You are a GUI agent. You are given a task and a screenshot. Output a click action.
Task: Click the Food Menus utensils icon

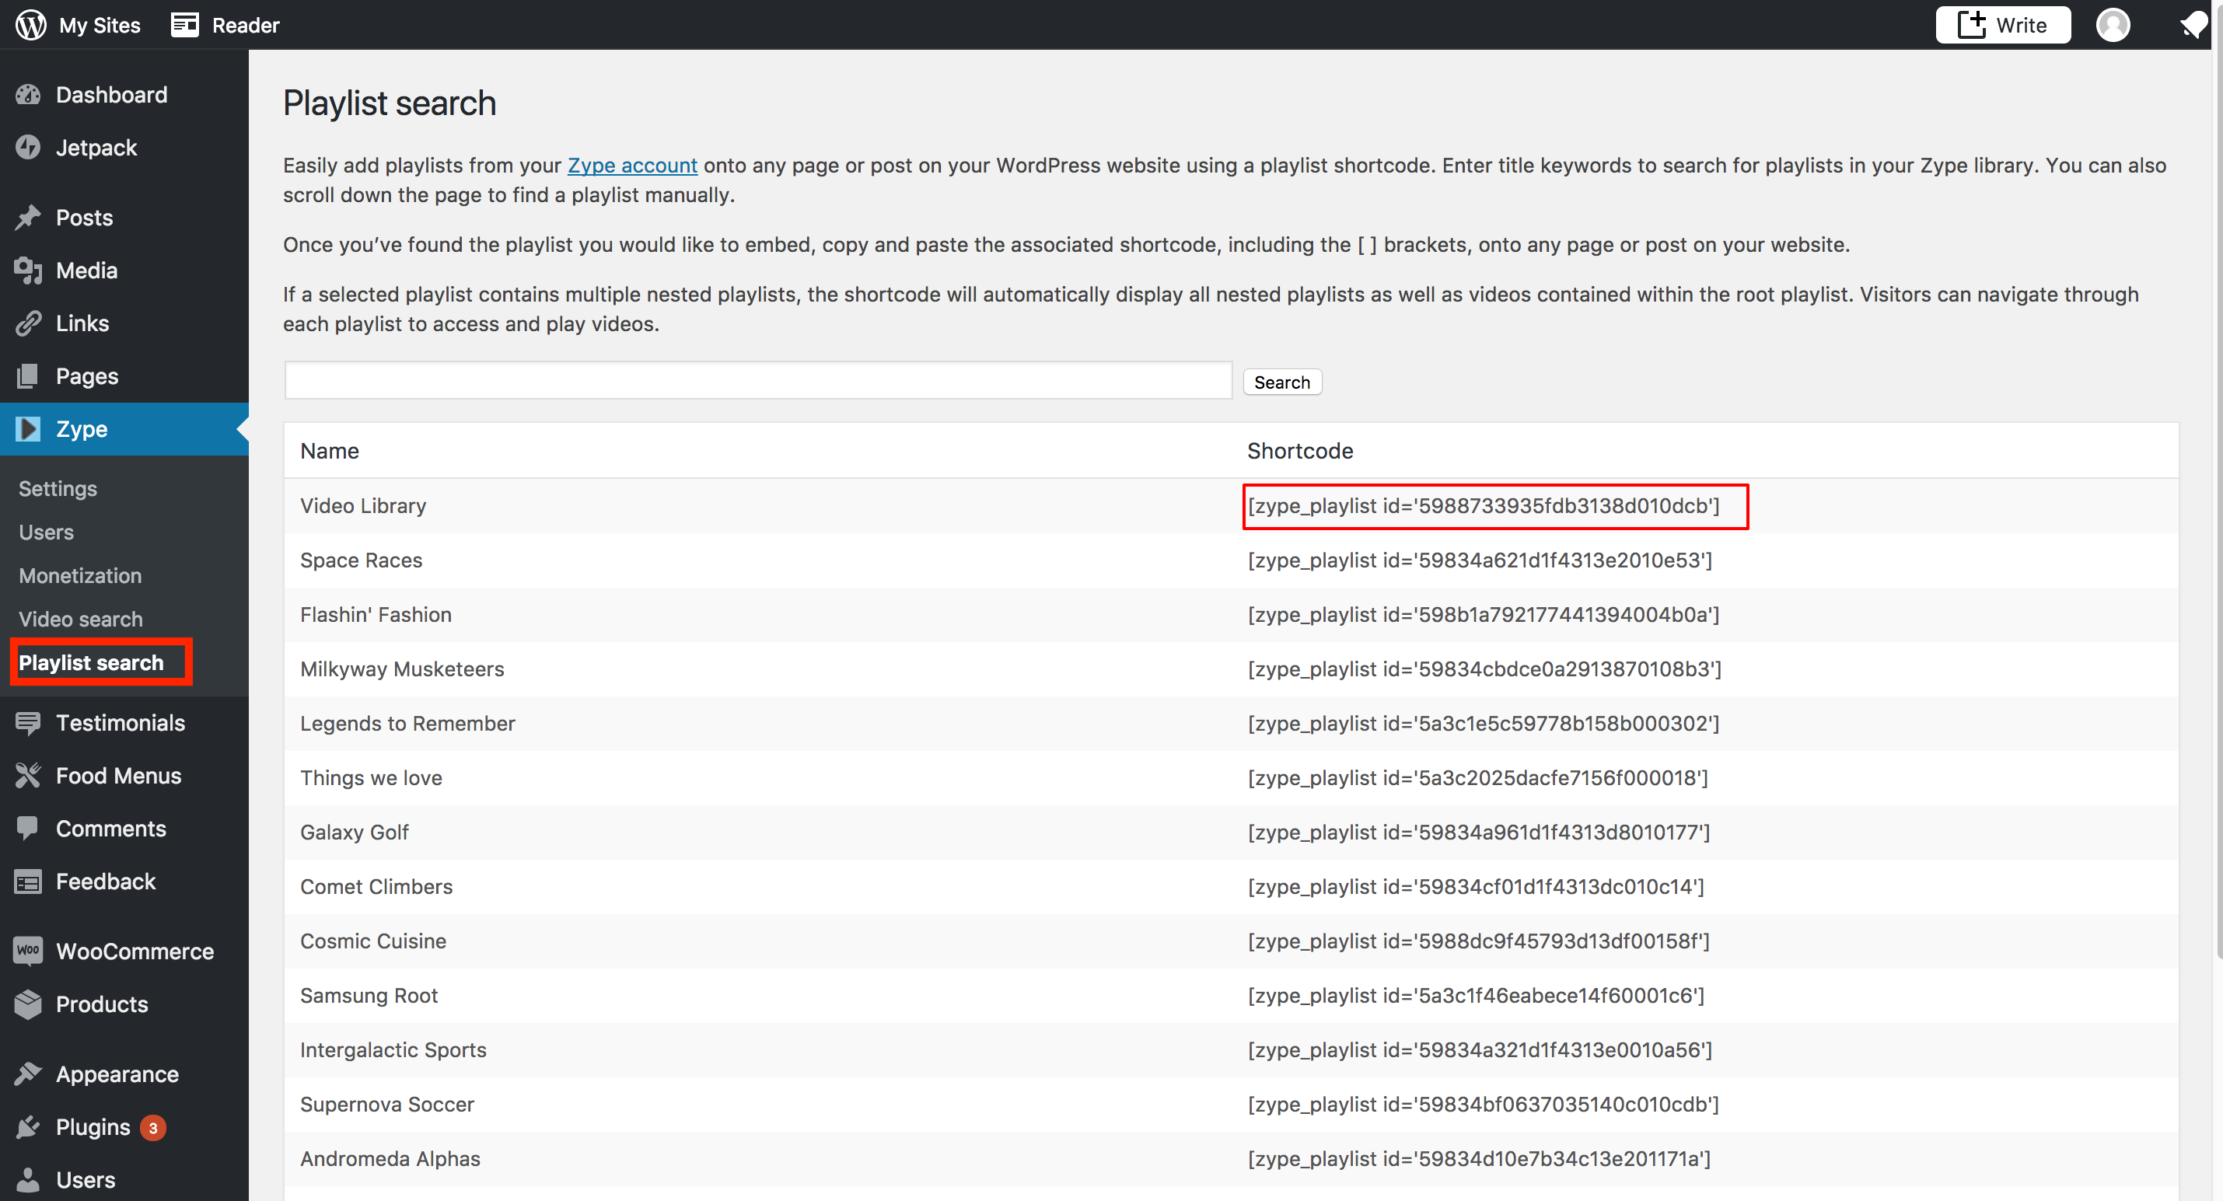tap(29, 776)
